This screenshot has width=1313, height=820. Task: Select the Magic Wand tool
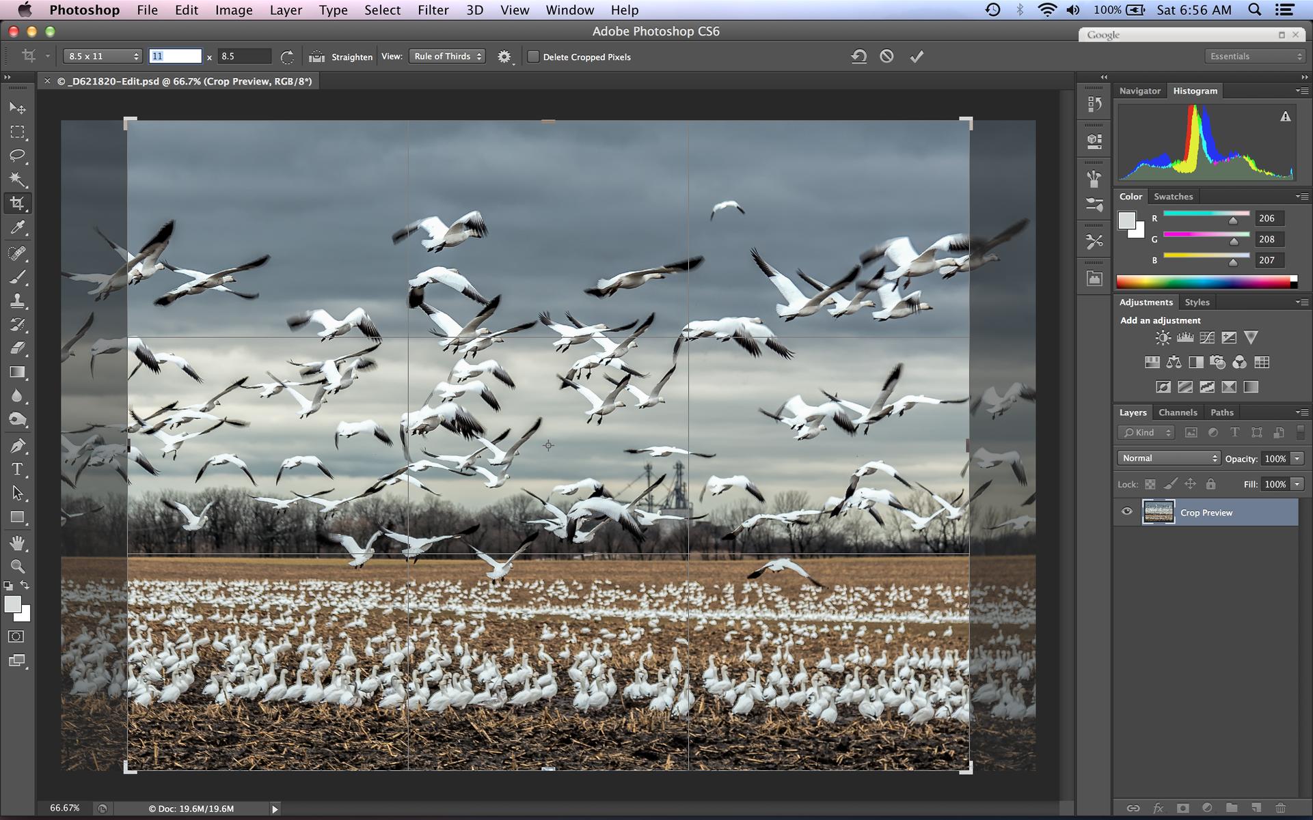pos(17,180)
